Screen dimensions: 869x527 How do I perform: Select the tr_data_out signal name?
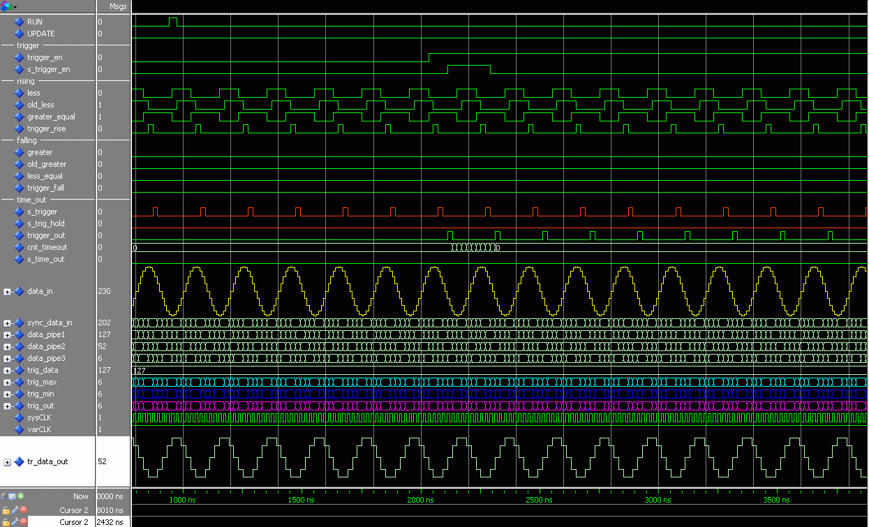[47, 462]
